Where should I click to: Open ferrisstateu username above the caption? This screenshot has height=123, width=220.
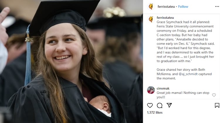pos(165,18)
